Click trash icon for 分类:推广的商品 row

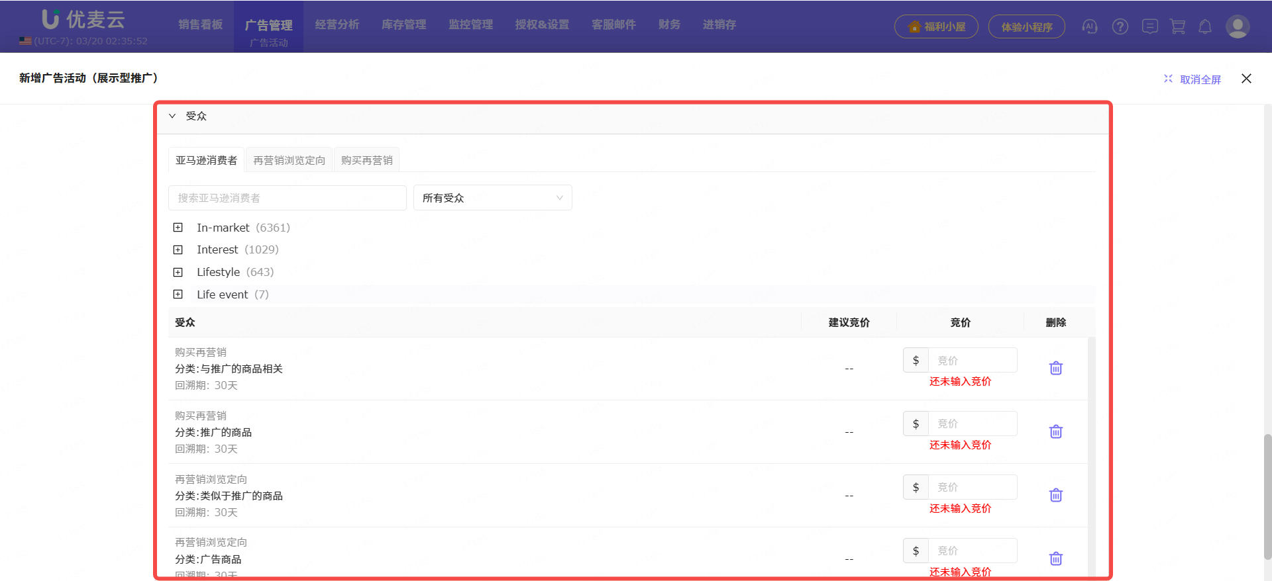coord(1055,431)
